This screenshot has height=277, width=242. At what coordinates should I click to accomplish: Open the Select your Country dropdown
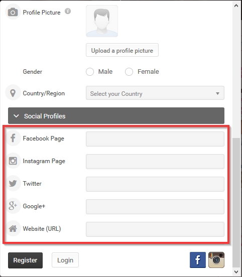(155, 93)
